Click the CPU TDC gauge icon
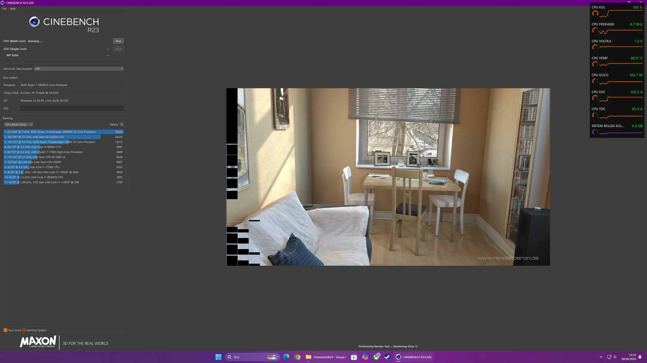 click(x=595, y=115)
